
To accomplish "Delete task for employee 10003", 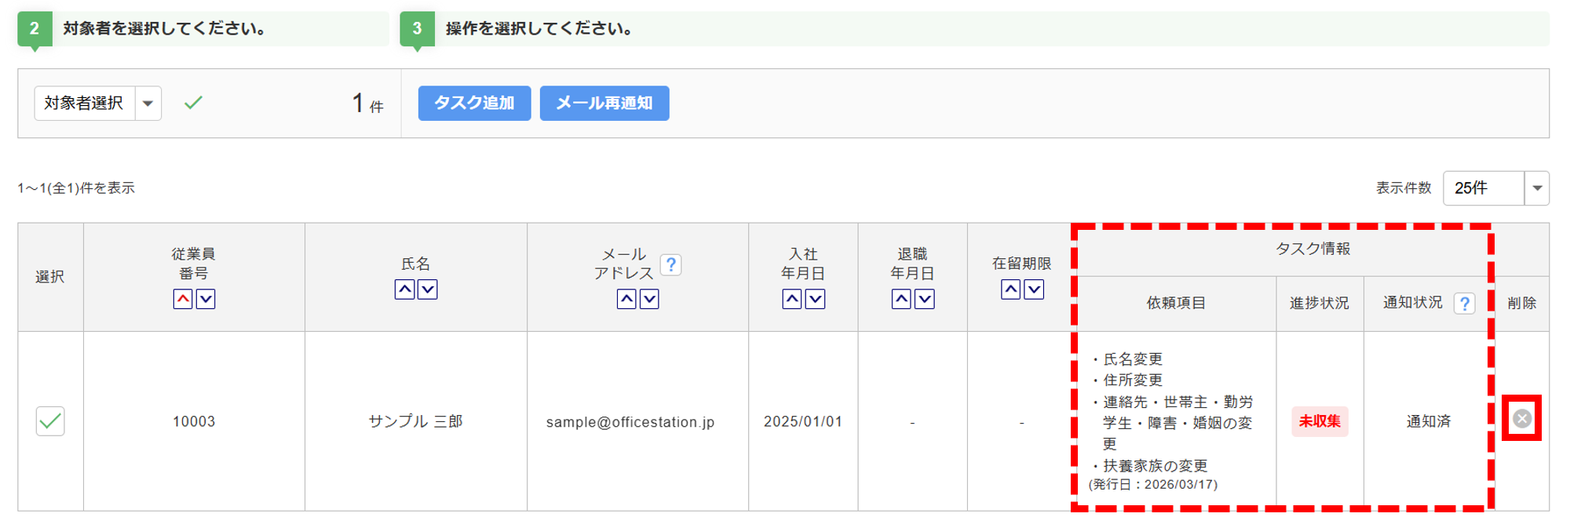I will [1521, 419].
